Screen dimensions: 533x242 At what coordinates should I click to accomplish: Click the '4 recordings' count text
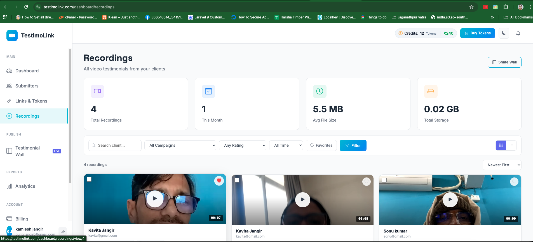tap(95, 165)
